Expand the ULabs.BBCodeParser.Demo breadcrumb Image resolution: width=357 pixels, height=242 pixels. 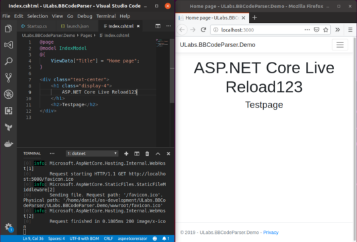tap(48, 36)
